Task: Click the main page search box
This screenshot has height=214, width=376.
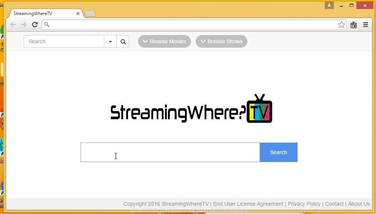Action: point(170,152)
